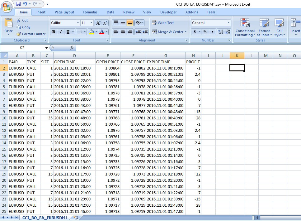Screen dimensions: 301x221
Task: Copy the selected cells
Action: click(x=23, y=27)
